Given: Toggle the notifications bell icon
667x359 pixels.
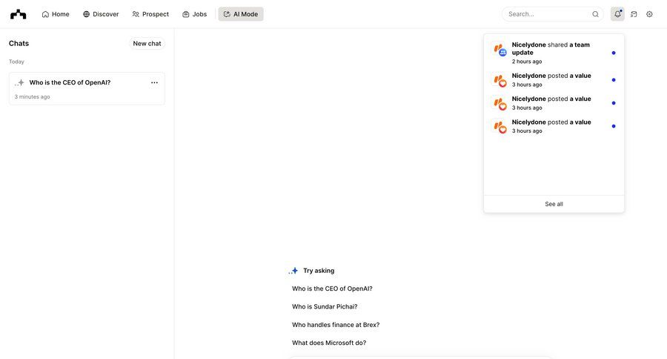Looking at the screenshot, I should pos(617,14).
